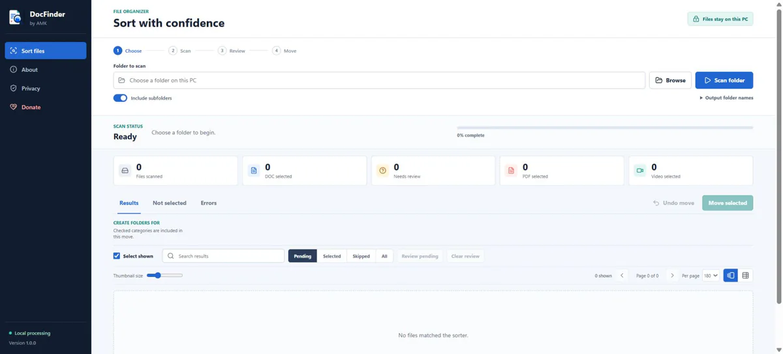783x354 pixels.
Task: Click the 0% complete text
Action: click(470, 136)
